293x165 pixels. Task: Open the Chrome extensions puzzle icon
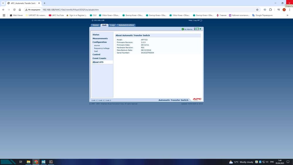click(x=270, y=10)
